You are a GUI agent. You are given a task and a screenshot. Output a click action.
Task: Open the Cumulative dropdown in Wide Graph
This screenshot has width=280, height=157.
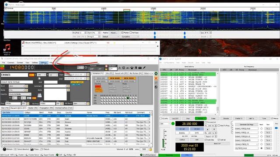130,37
